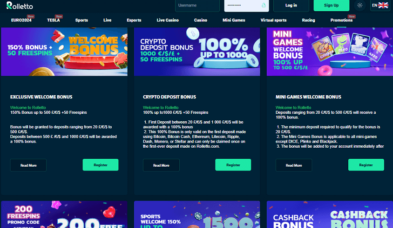Click 'Welcome to Rolletto' in Crypto Deposit card
Screen dimensions: 393x228
161,108
